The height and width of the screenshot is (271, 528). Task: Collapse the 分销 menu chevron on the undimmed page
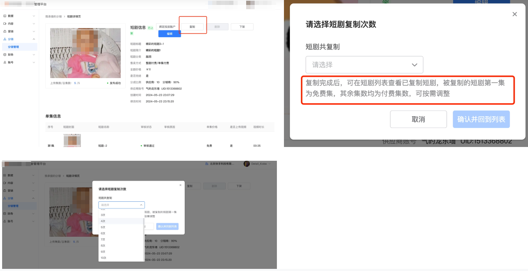point(34,39)
